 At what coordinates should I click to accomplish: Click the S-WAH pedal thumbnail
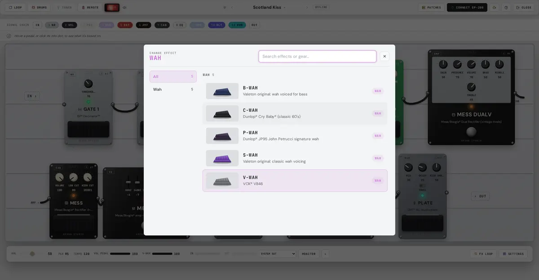222,158
